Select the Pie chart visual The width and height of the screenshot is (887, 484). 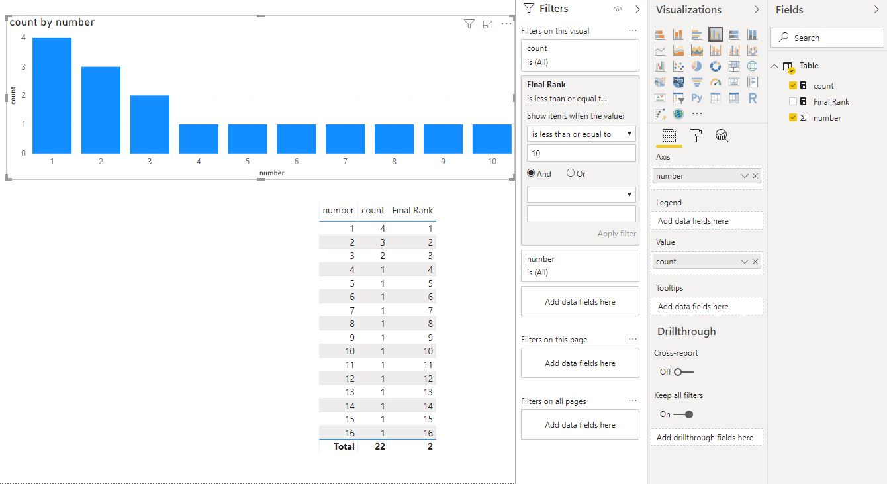tap(697, 66)
